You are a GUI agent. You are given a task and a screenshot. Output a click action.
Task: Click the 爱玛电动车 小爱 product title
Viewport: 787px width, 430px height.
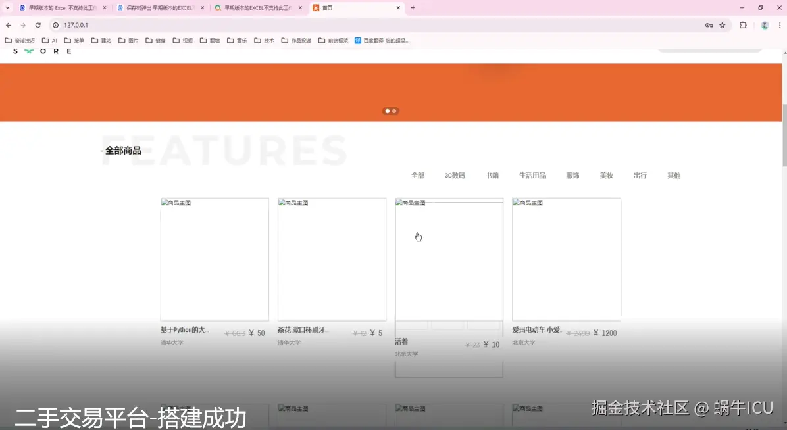pyautogui.click(x=536, y=329)
